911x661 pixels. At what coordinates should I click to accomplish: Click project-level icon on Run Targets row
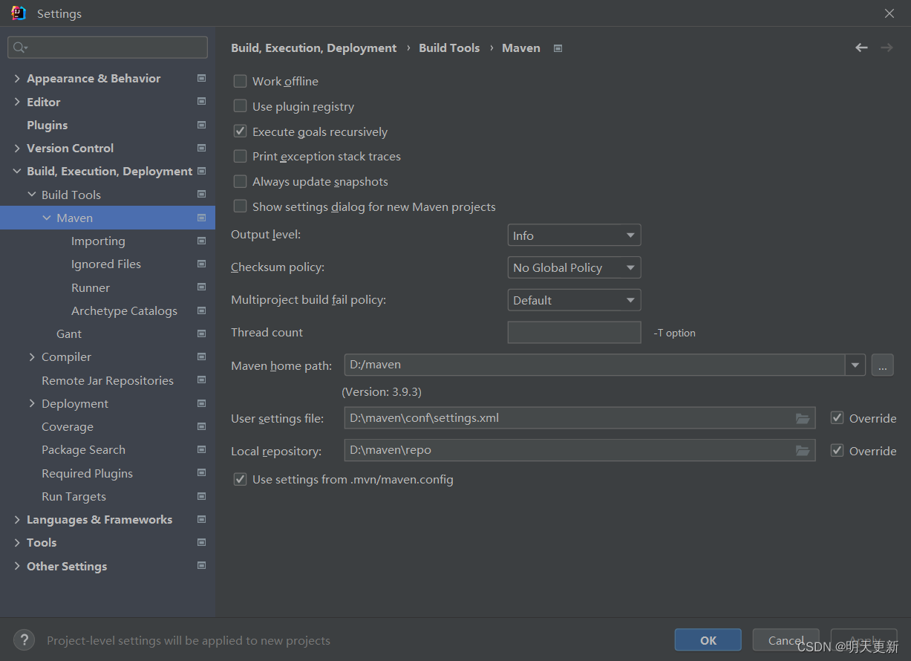(x=201, y=496)
